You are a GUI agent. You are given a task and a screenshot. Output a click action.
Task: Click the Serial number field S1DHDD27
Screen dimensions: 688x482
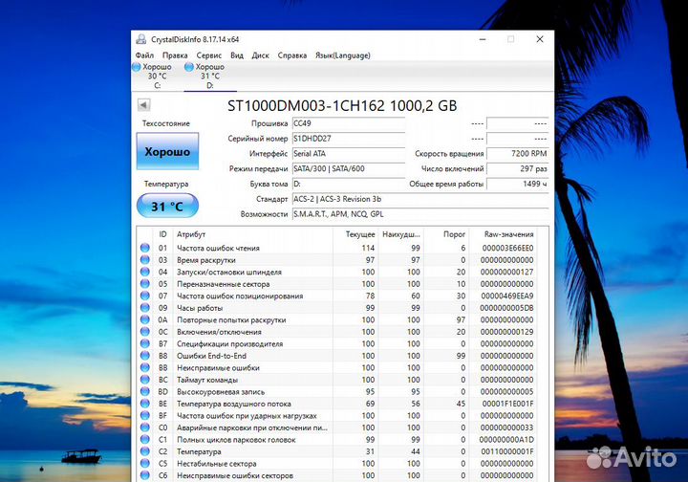(348, 139)
